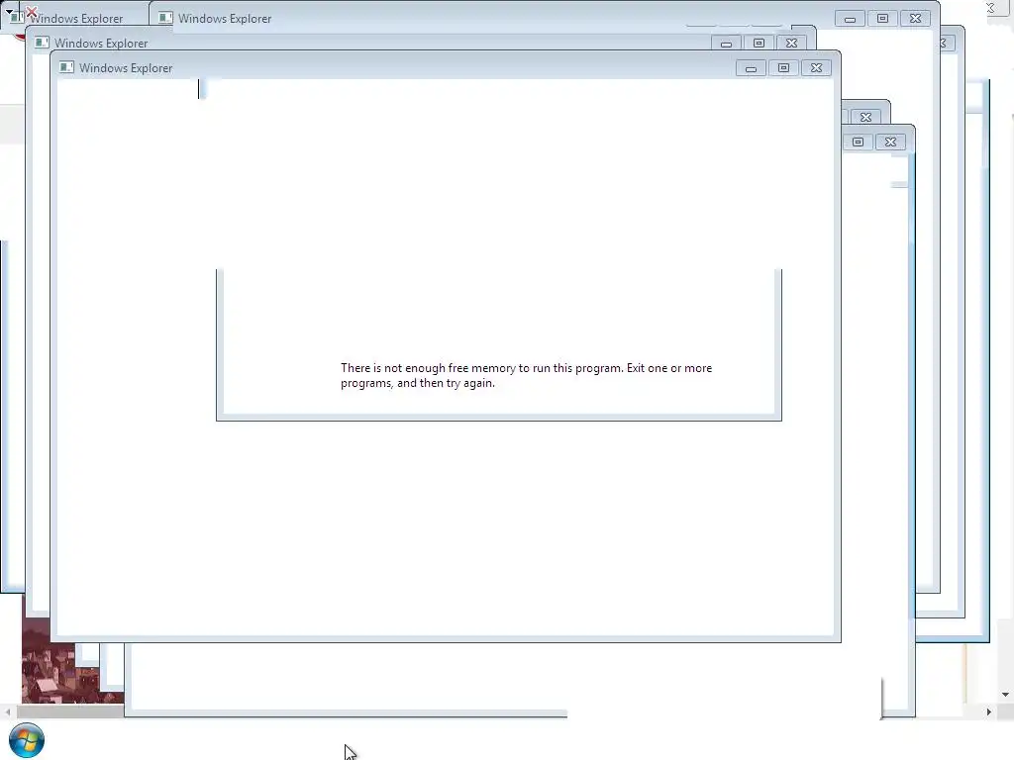Minimize the second stacked Windows Explorer window
The height and width of the screenshot is (760, 1014).
[726, 44]
